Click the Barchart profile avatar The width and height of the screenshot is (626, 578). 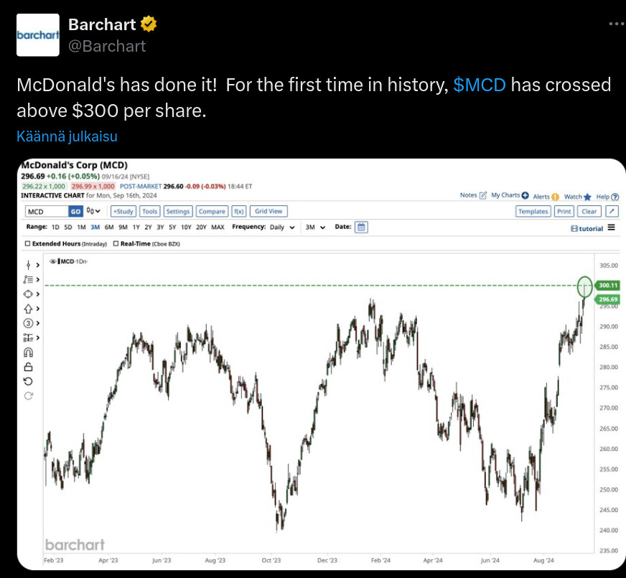pyautogui.click(x=38, y=34)
